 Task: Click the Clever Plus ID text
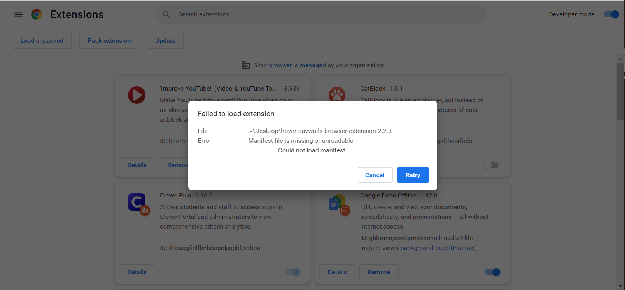[x=210, y=248]
